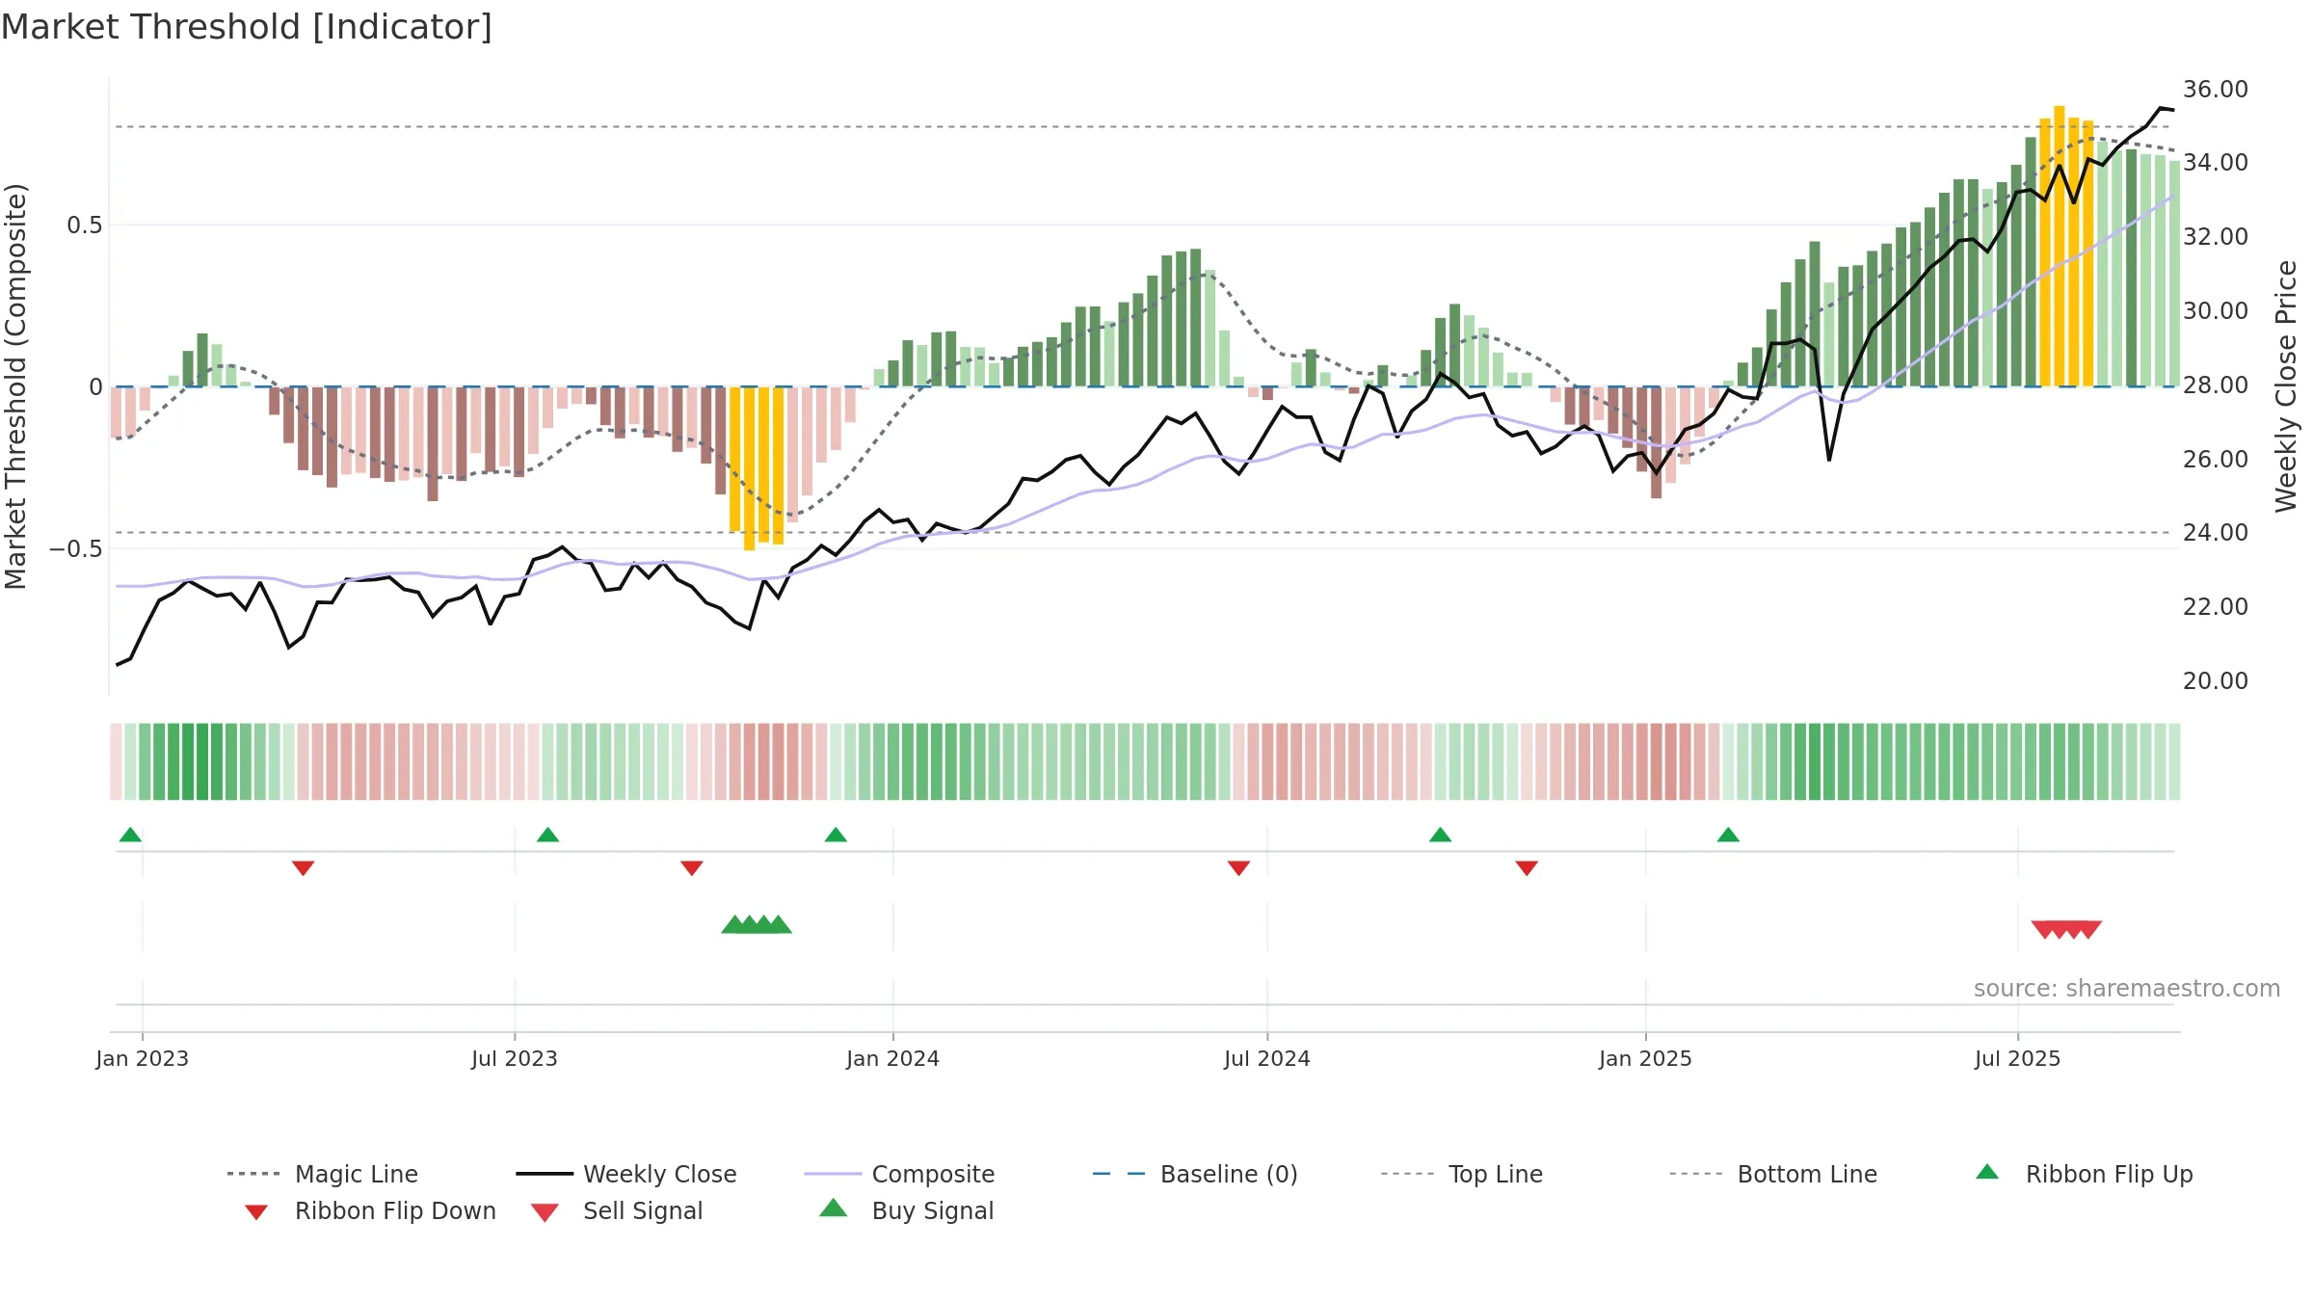Click the −0.5 composite axis label
The image size is (2313, 1301).
(x=76, y=548)
